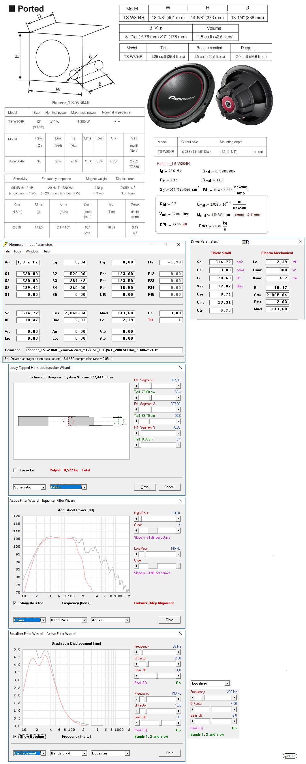Open the Window menu in Hornresp
The width and height of the screenshot is (306, 764).
32,251
